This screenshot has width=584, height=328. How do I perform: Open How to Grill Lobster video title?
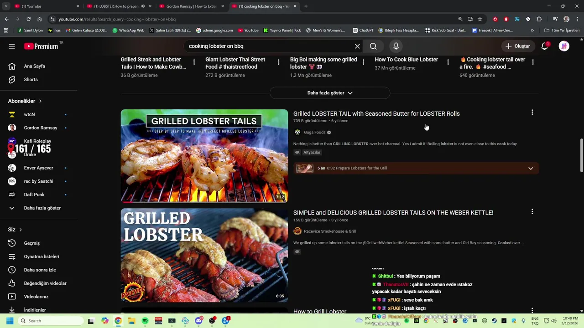[320, 312]
